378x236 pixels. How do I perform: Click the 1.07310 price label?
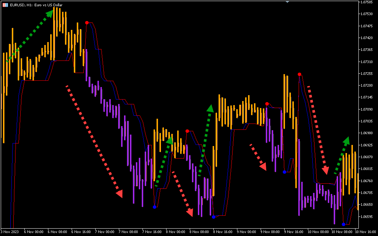coord(367,62)
